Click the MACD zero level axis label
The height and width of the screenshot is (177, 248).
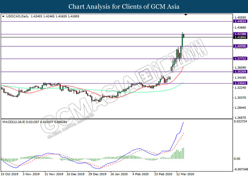click(x=237, y=159)
